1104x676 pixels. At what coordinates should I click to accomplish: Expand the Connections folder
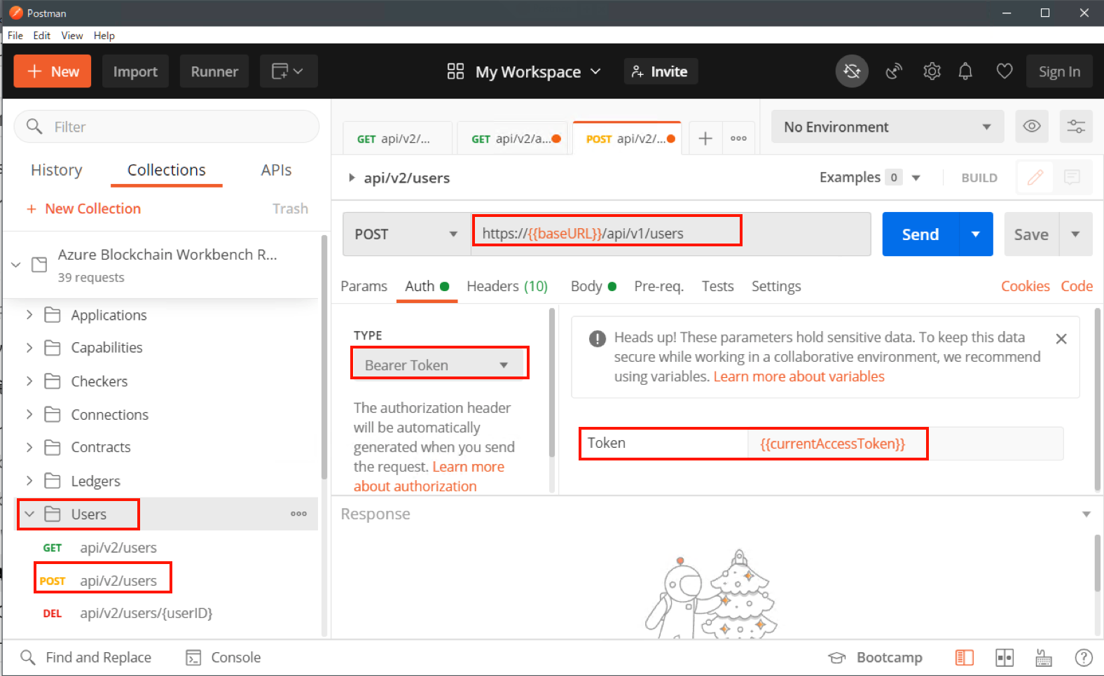pos(29,414)
